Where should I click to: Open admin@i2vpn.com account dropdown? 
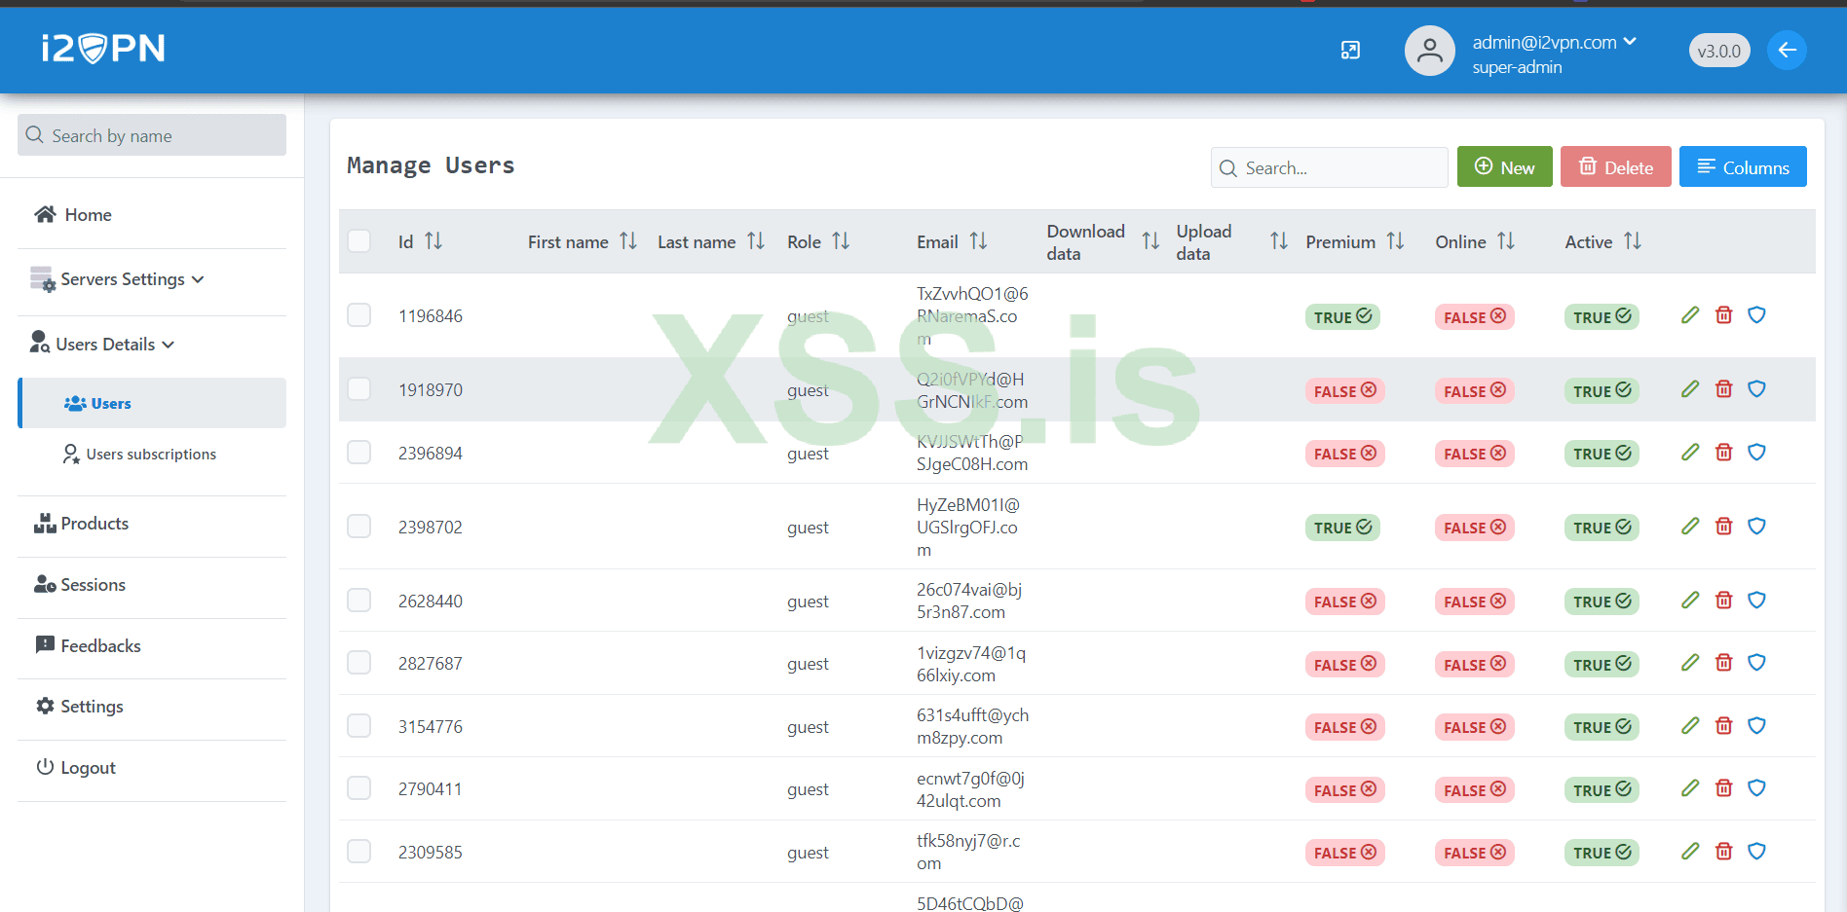(x=1555, y=43)
